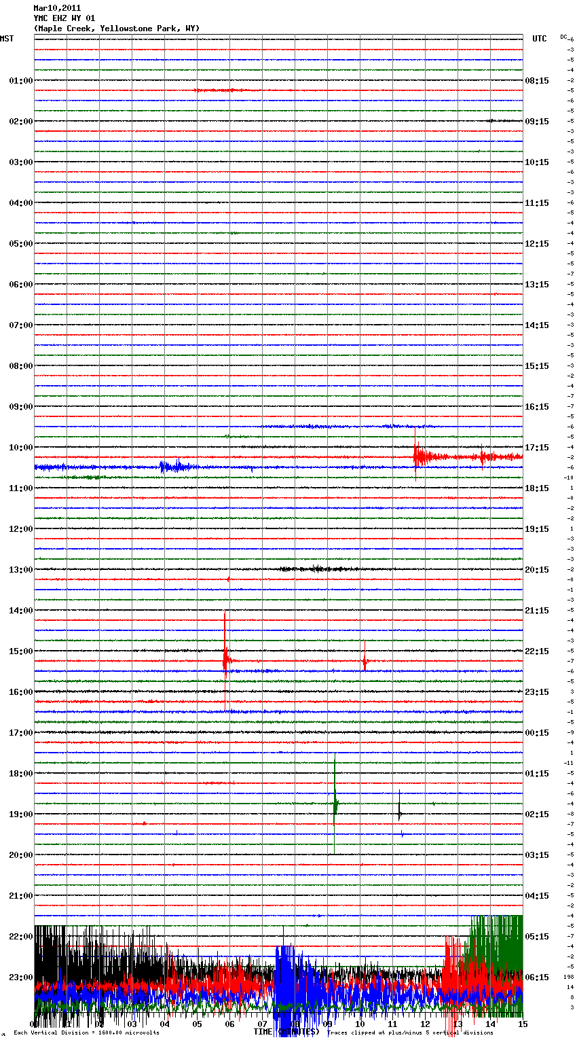Click the Maple Creek, Yellowstone Park location text
The height and width of the screenshot is (1042, 577).
point(117,29)
